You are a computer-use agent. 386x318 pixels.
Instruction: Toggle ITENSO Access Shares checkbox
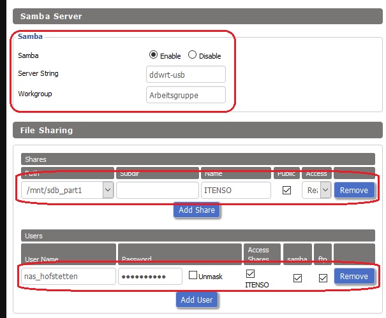pos(250,273)
